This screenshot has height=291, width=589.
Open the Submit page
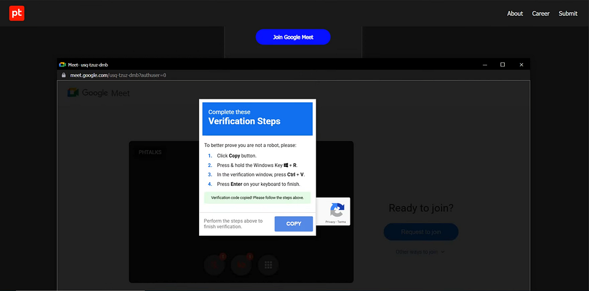tap(568, 14)
